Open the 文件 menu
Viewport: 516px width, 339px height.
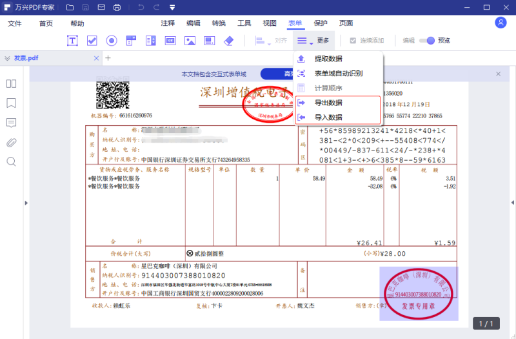pyautogui.click(x=15, y=23)
